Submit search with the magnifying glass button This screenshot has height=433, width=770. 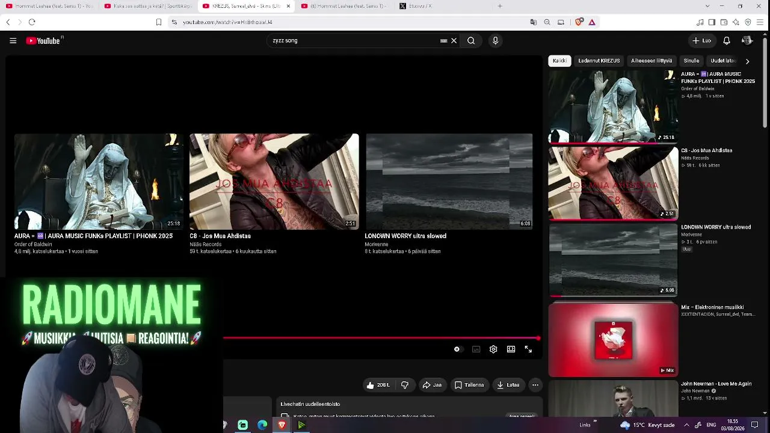pyautogui.click(x=471, y=41)
